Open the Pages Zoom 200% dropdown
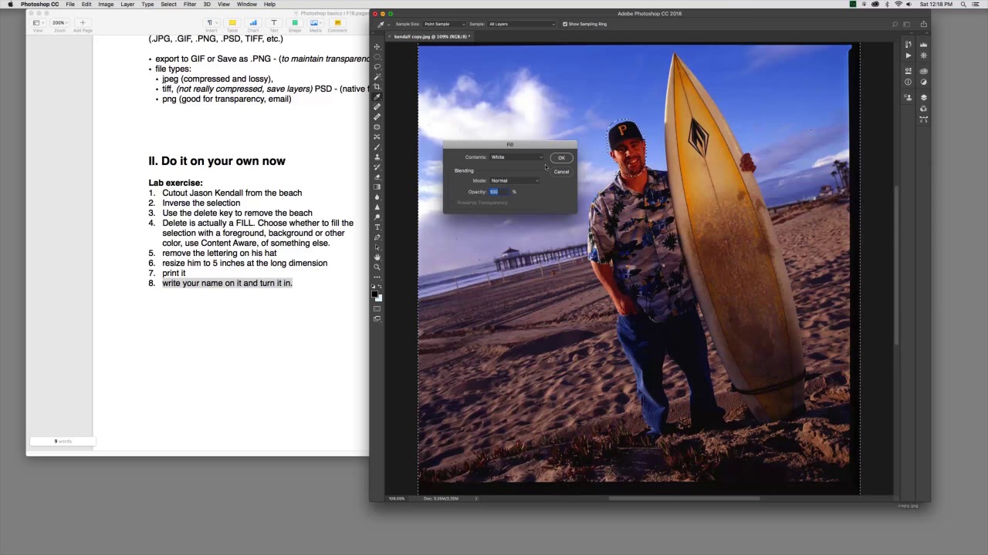 pos(59,23)
